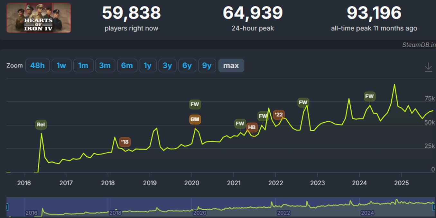Click the 2019 x-axis label
This screenshot has height=218, width=436.
tap(150, 183)
